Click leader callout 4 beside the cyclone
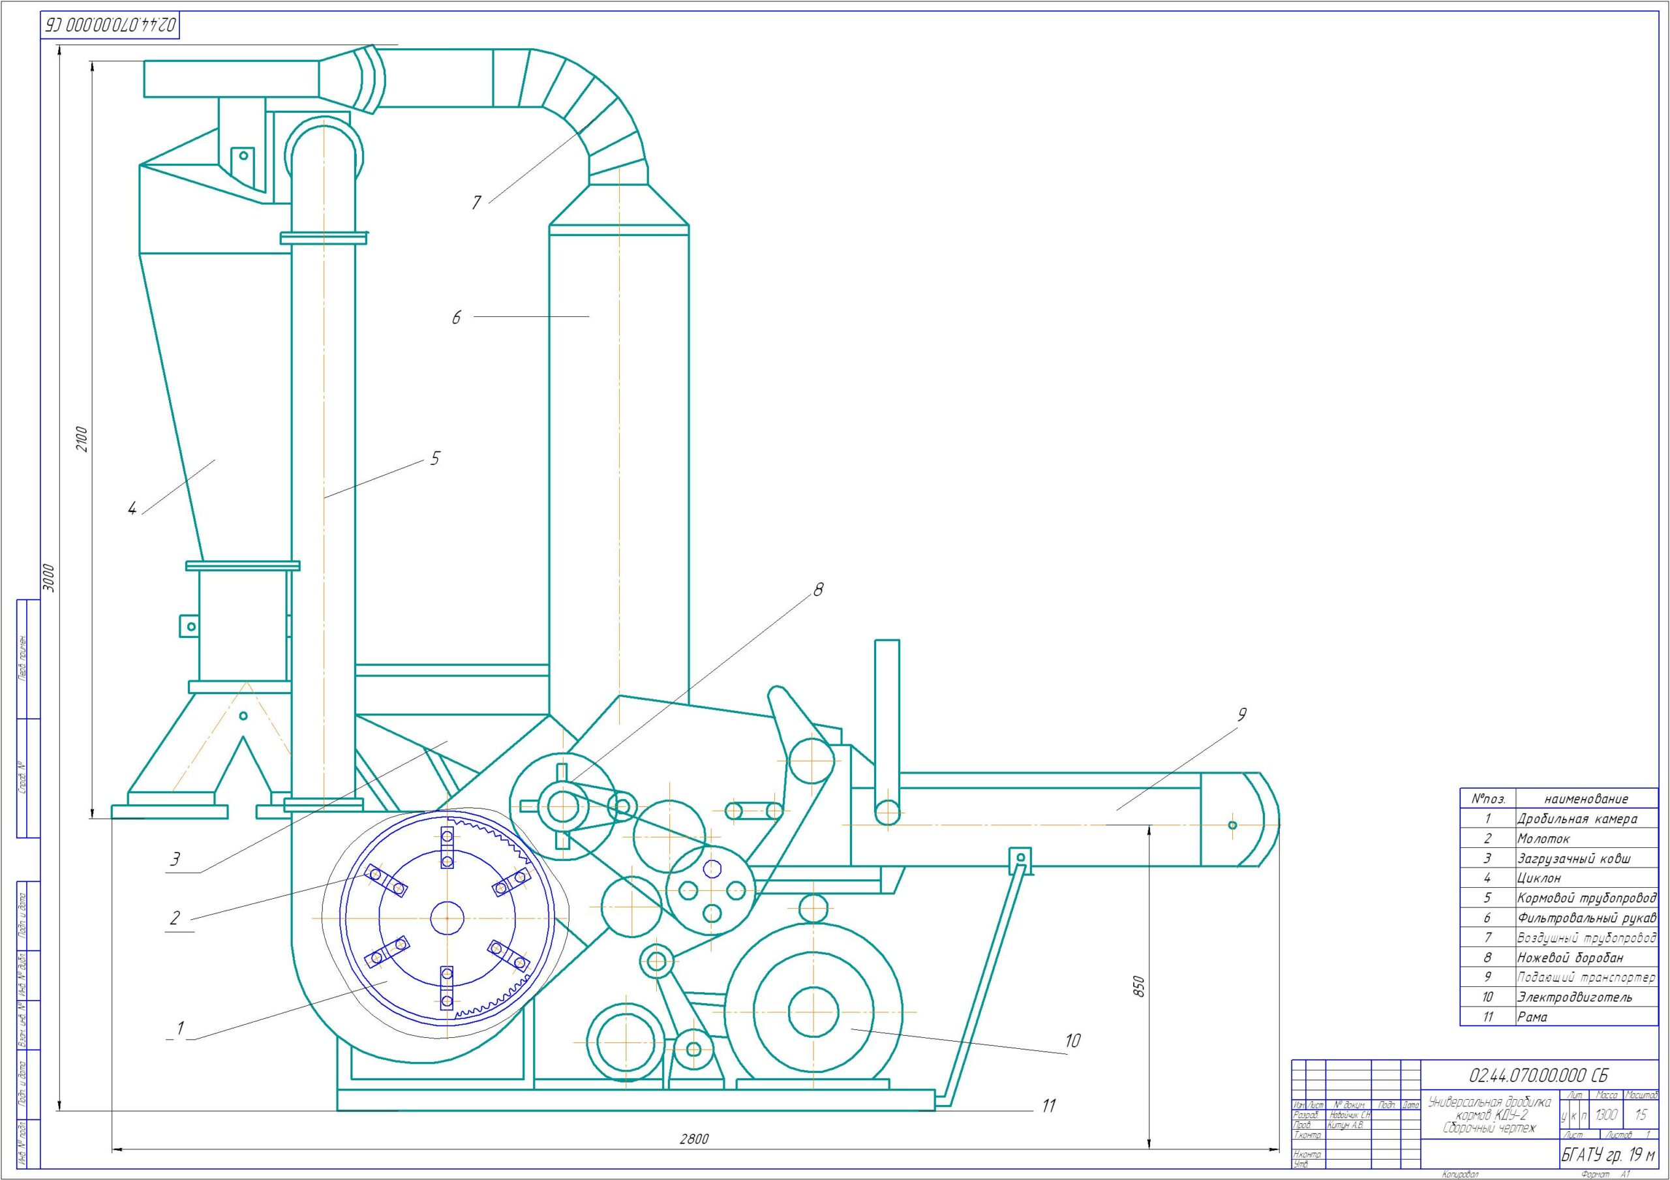Viewport: 1670px width, 1180px height. [x=132, y=509]
